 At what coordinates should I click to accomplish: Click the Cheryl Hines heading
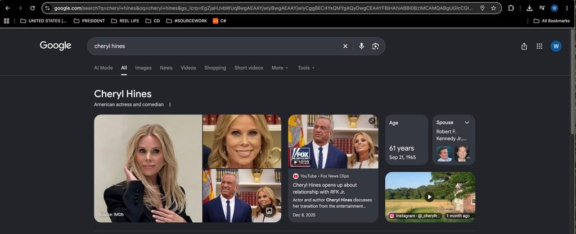[x=123, y=94]
